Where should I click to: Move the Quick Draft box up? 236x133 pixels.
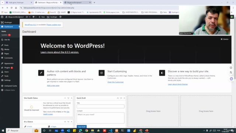[118, 98]
